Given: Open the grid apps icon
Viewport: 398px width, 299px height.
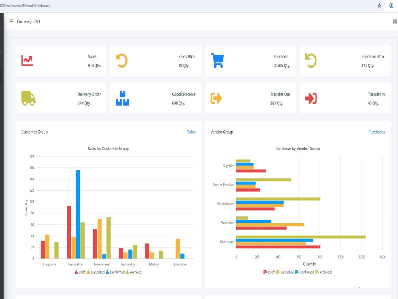Looking at the screenshot, I should tap(395, 22).
